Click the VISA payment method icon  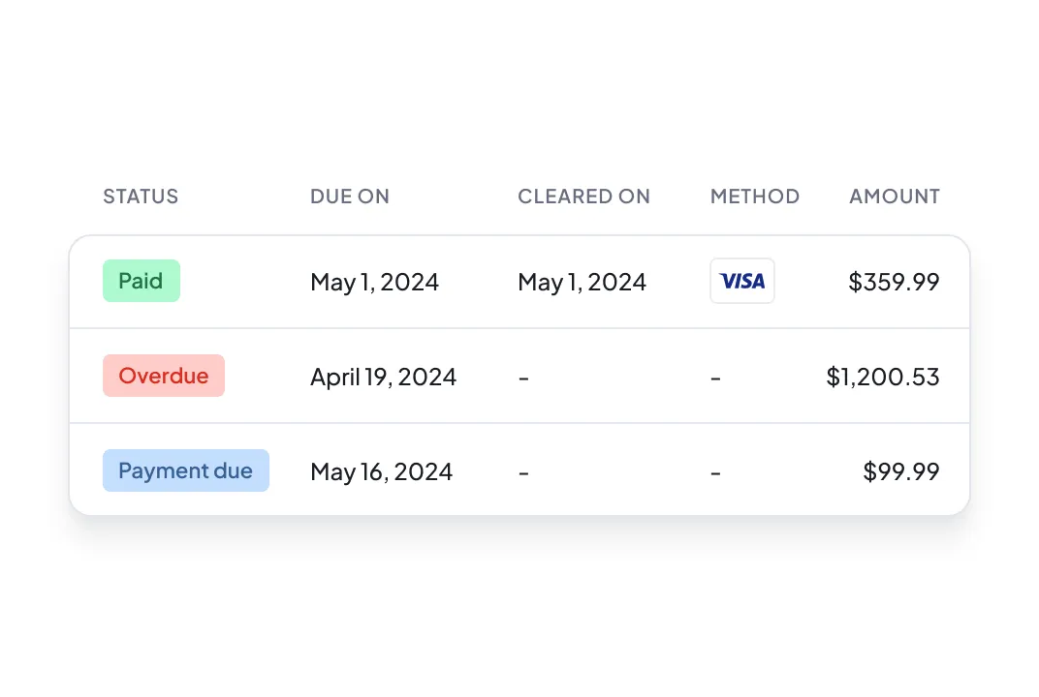pos(742,281)
